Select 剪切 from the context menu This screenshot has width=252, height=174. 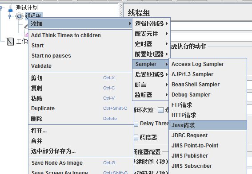pyautogui.click(x=80, y=78)
